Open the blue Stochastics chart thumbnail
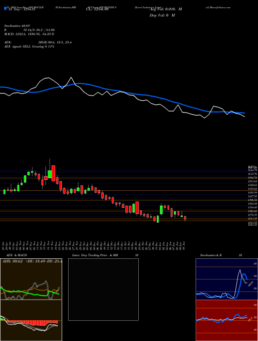The image size is (258, 341). [x=227, y=279]
